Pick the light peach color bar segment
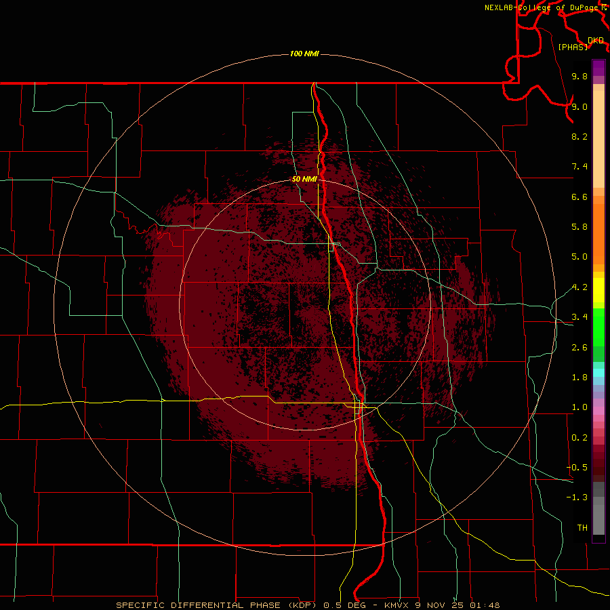Viewport: 610px width, 610px height. [x=598, y=139]
